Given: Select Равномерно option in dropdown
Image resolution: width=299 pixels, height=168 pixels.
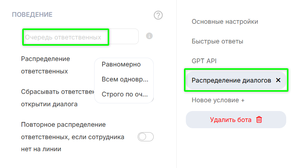Looking at the screenshot, I should (121, 65).
